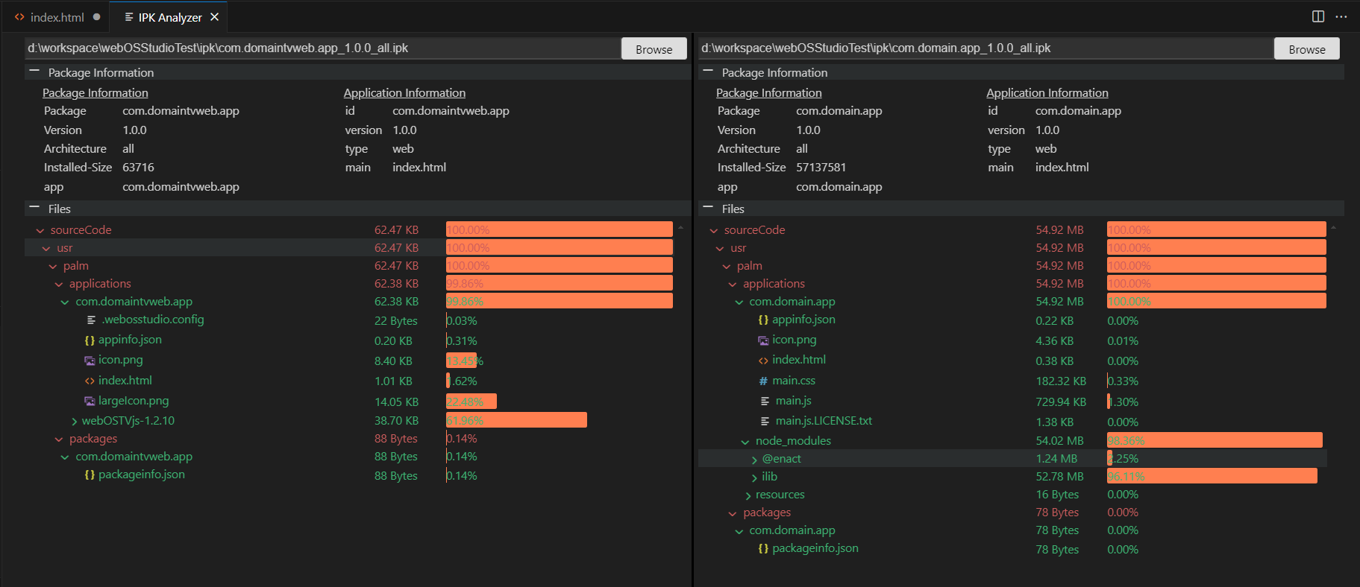The image size is (1360, 587).
Task: Select the IPK Analyzer tab
Action: tap(169, 17)
